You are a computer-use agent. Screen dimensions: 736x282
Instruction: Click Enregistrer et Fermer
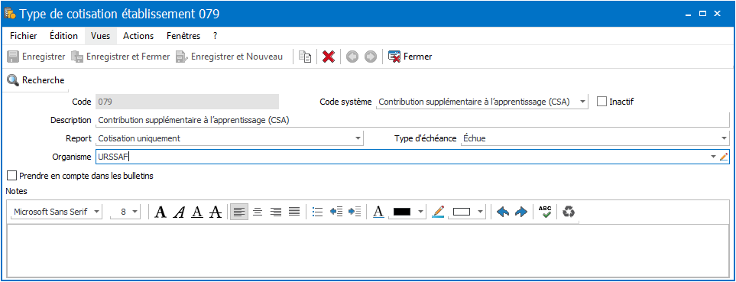tap(120, 57)
